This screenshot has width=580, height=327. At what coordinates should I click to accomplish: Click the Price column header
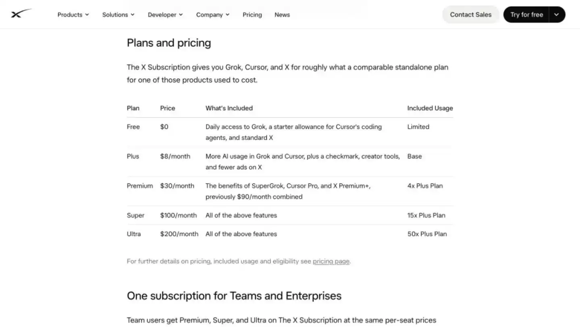pos(168,108)
